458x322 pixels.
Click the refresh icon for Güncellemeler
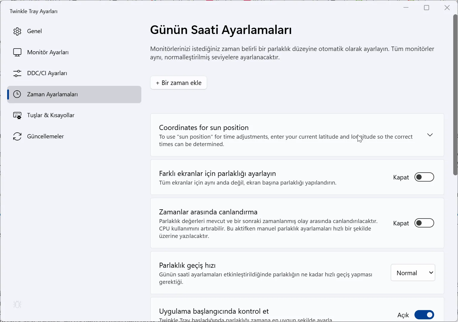pos(17,137)
